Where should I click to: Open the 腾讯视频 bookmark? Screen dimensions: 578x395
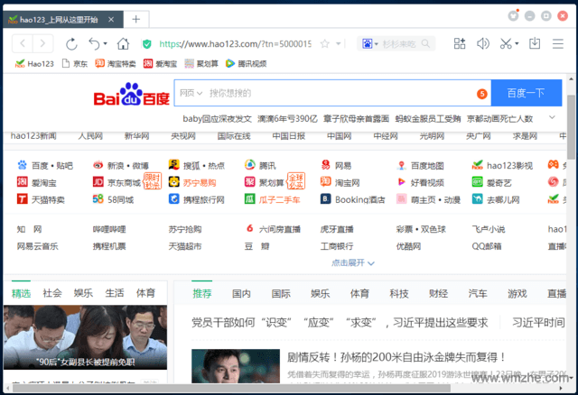pos(246,64)
